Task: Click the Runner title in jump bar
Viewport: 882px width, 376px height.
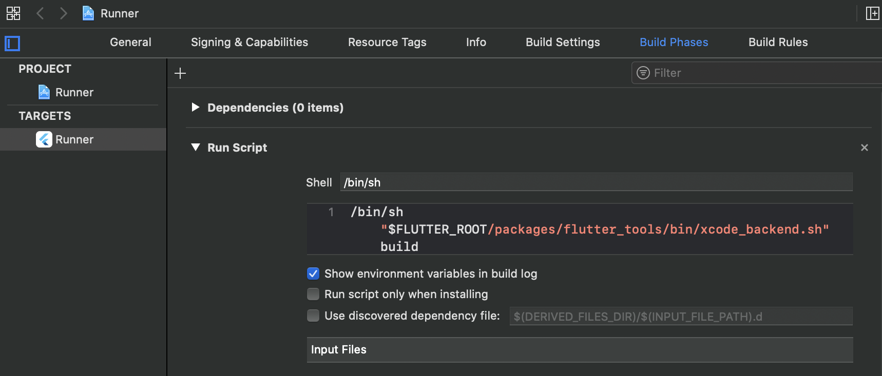Action: [120, 13]
